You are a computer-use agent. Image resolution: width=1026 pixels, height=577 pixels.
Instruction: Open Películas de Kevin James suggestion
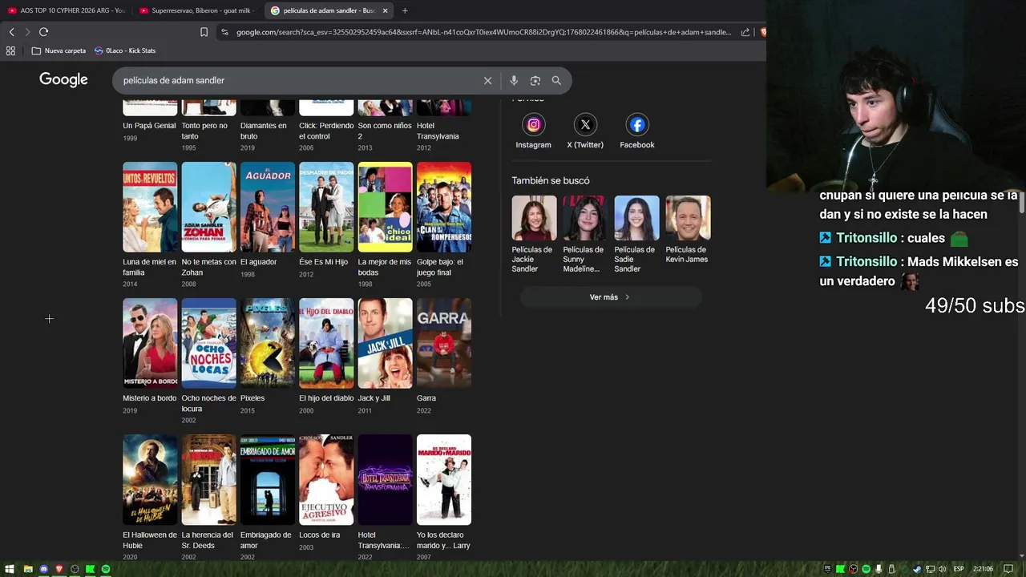pos(688,230)
